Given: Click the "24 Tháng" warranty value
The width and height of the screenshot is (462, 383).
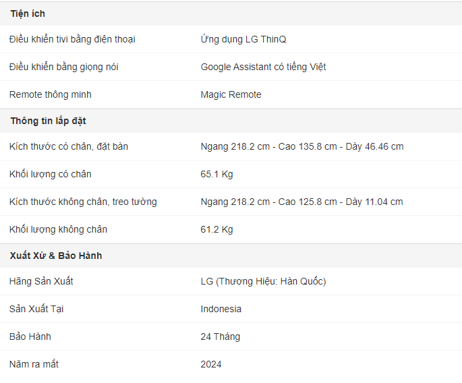Looking at the screenshot, I should pyautogui.click(x=221, y=336).
